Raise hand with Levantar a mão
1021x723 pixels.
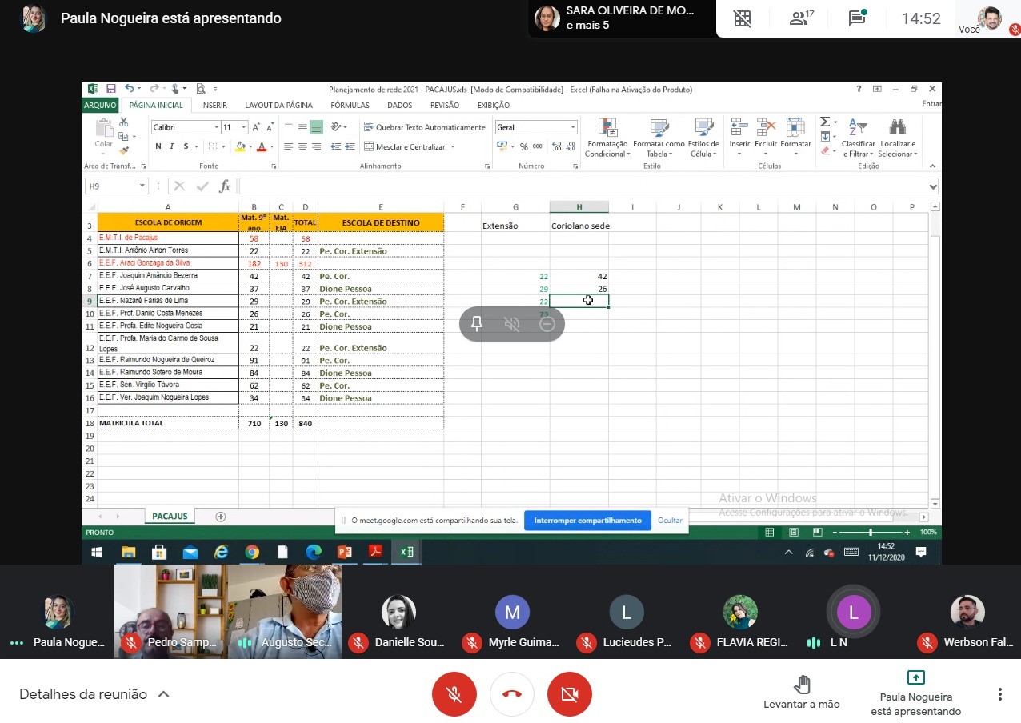[801, 693]
